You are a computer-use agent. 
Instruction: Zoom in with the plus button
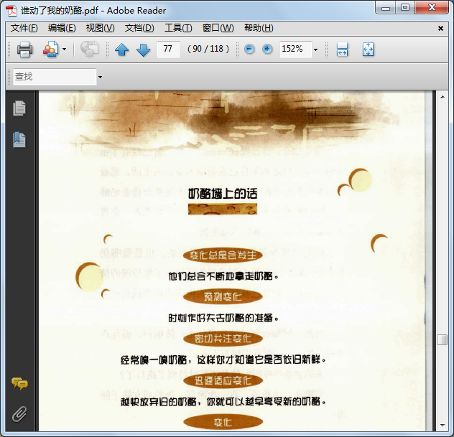pyautogui.click(x=267, y=49)
